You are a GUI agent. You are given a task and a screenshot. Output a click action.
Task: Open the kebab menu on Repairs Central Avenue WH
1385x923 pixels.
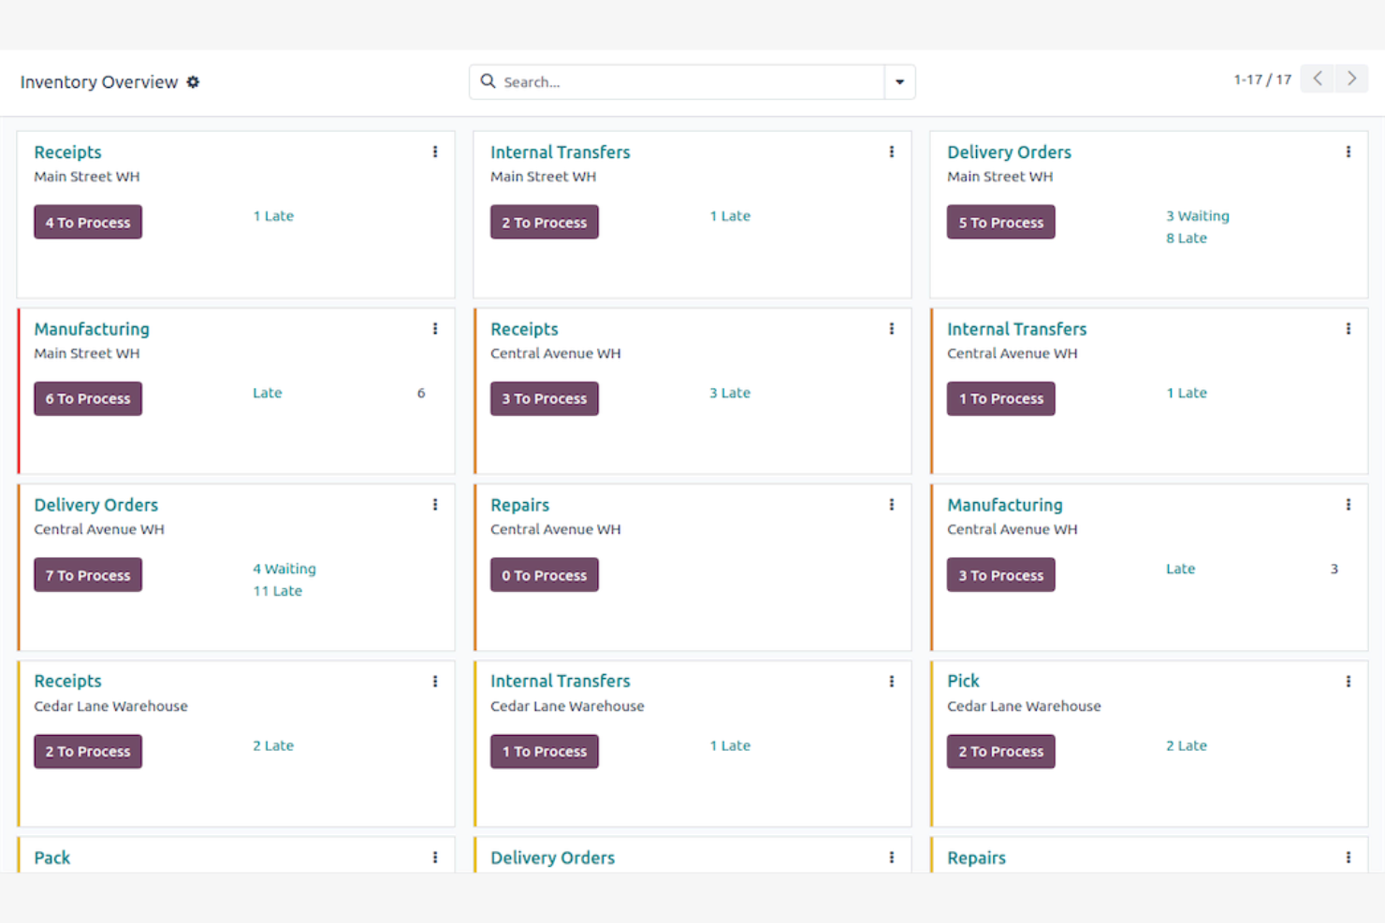click(x=892, y=504)
